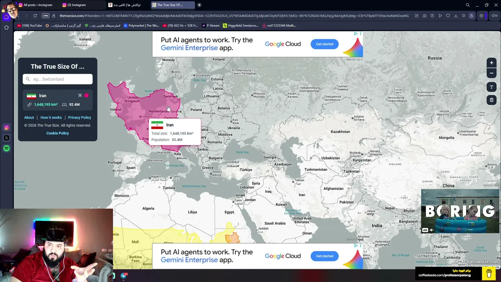Close the floating video ad
This screenshot has width=501, height=282.
coord(424,192)
